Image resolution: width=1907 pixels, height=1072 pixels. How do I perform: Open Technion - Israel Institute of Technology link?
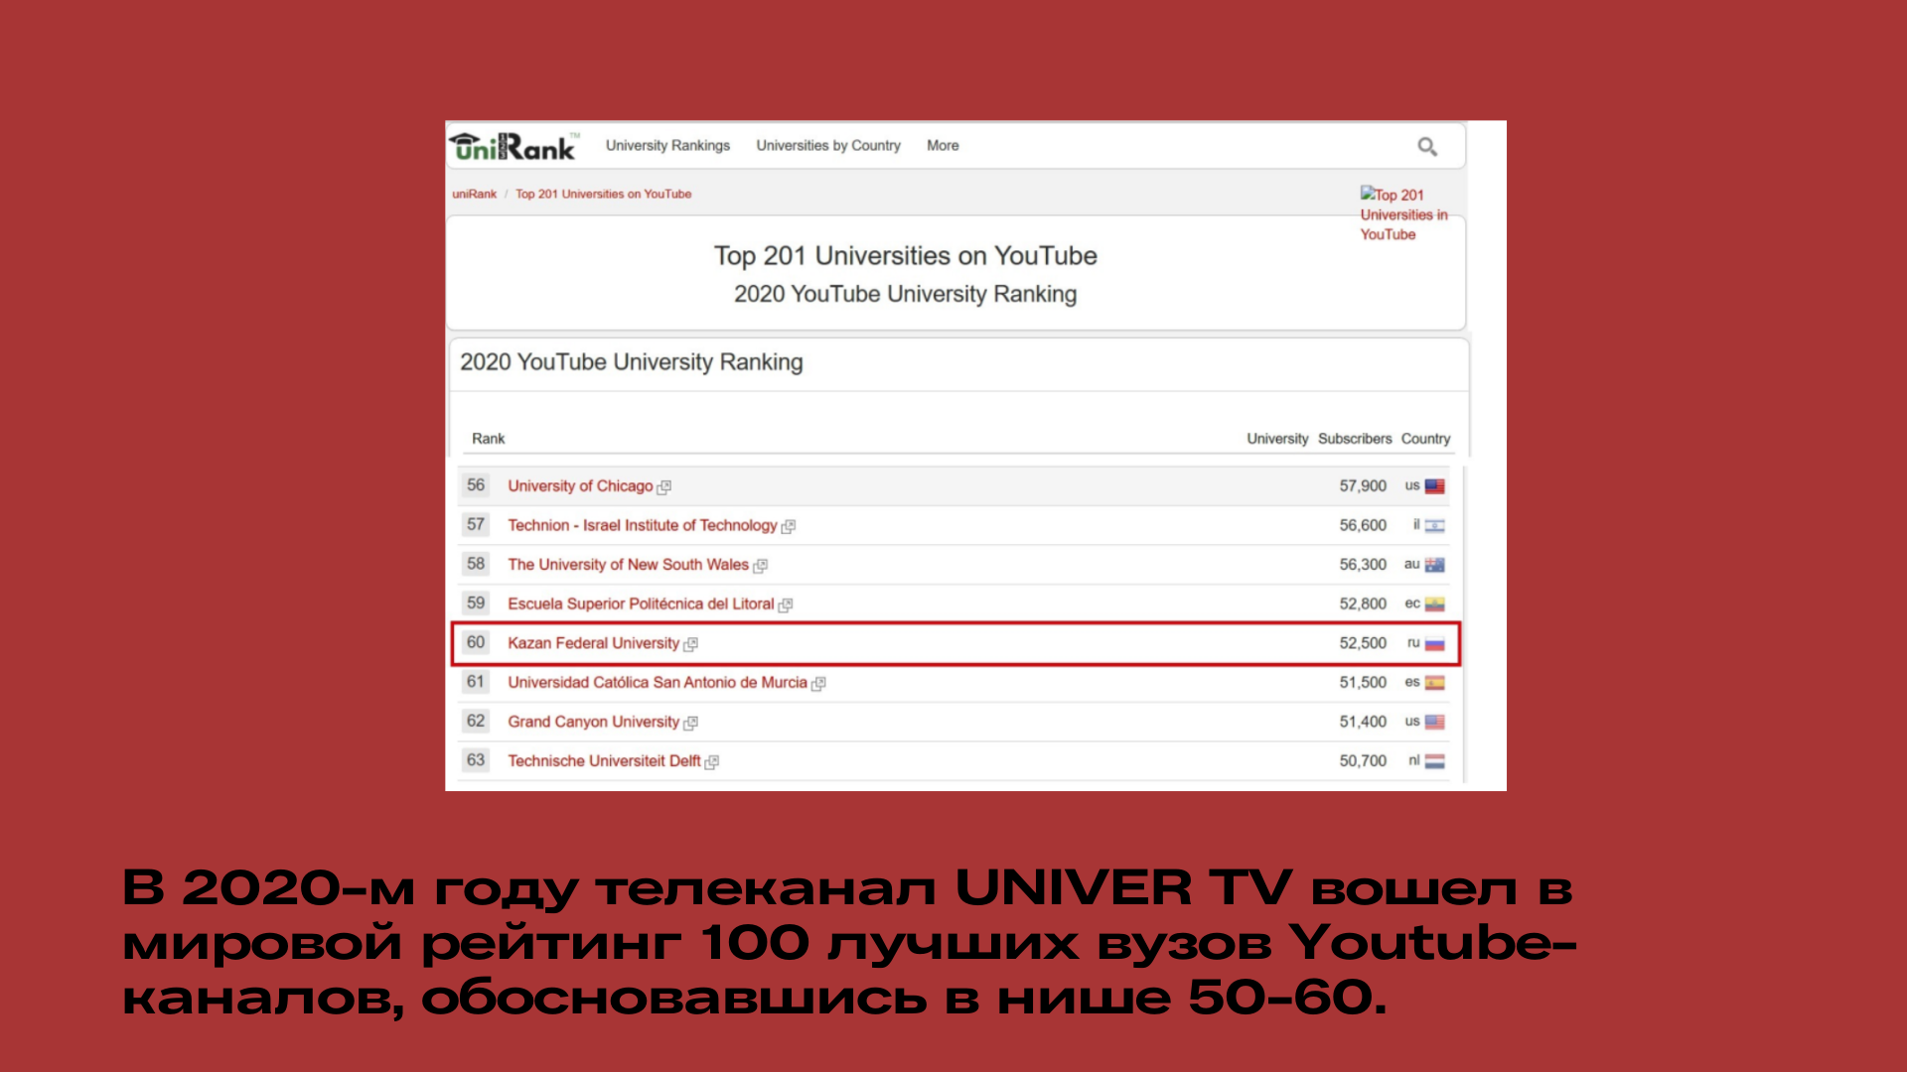[643, 525]
